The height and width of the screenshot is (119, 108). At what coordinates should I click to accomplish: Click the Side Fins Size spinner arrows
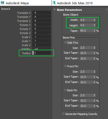[94, 48]
